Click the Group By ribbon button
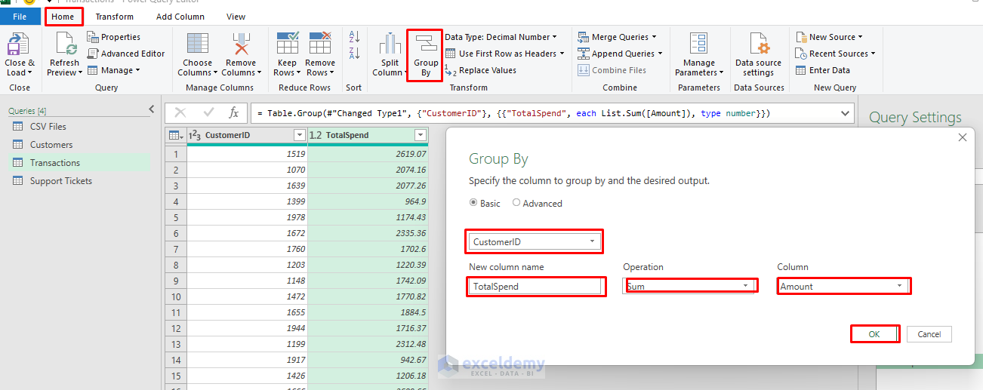The height and width of the screenshot is (390, 983). coord(426,55)
